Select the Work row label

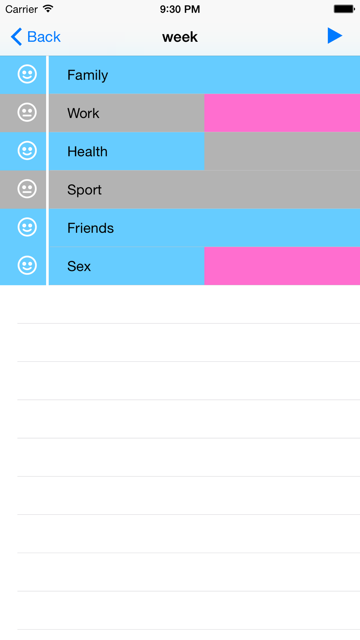(x=83, y=113)
